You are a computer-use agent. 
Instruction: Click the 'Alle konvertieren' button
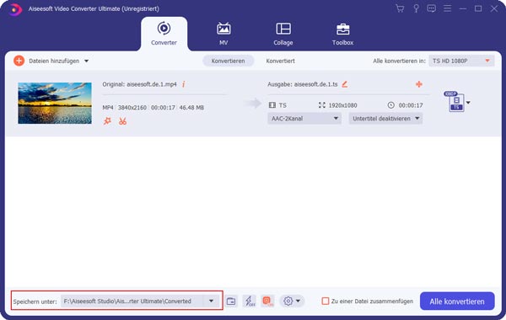(457, 301)
